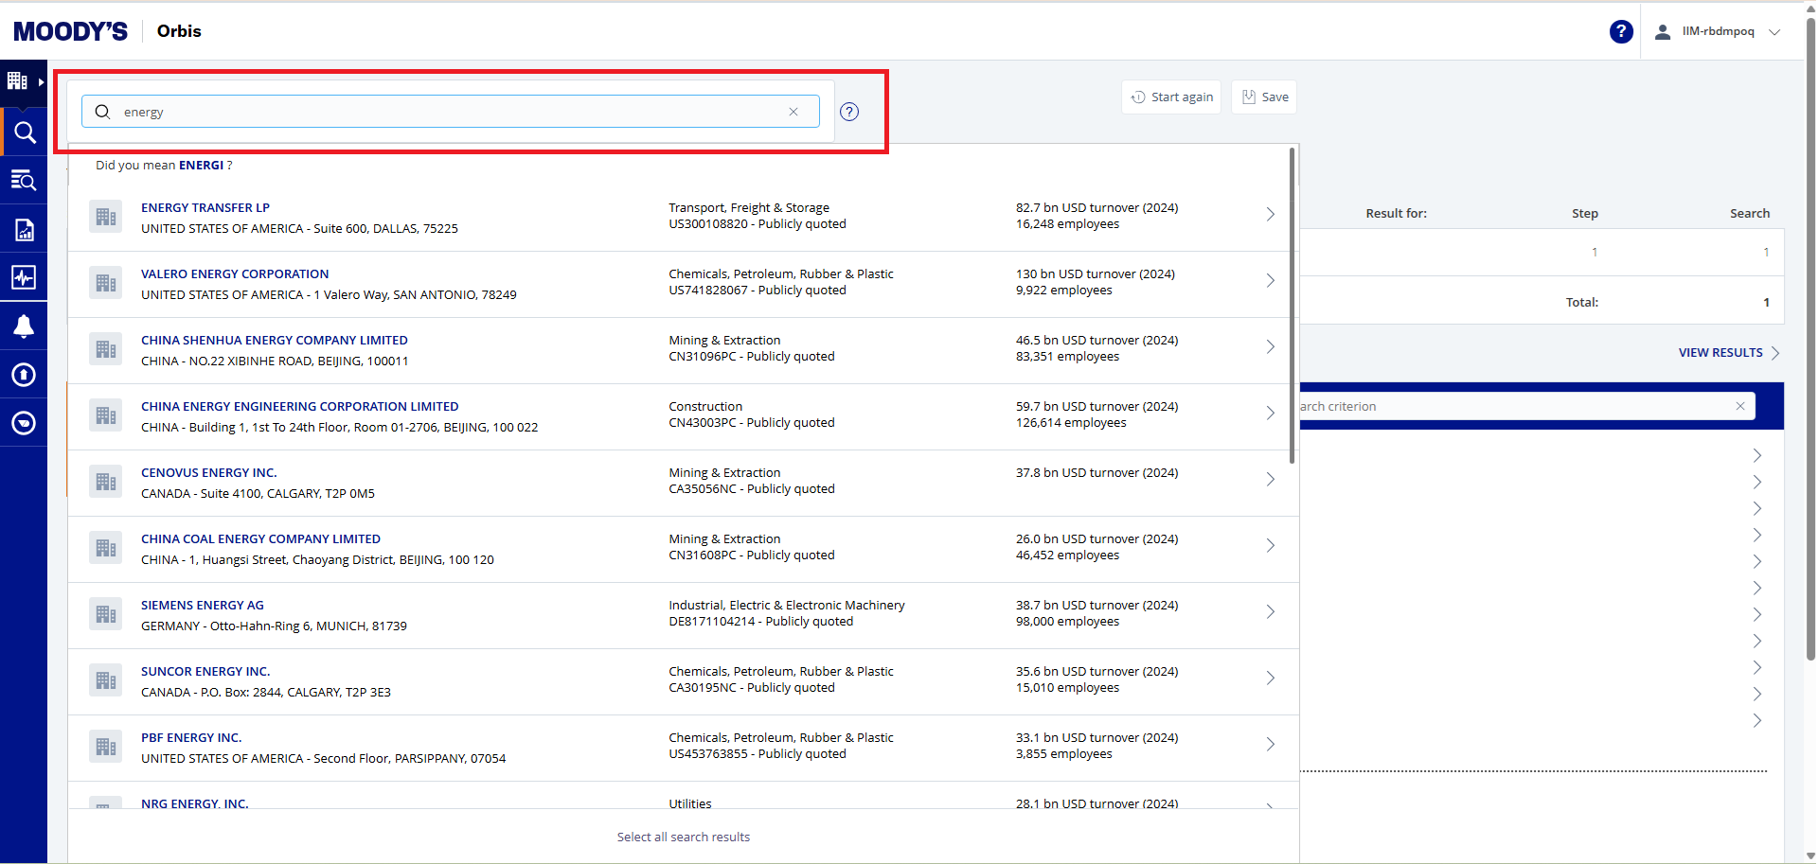Click VIEW RESULTS link
This screenshot has width=1818, height=864.
(1720, 352)
